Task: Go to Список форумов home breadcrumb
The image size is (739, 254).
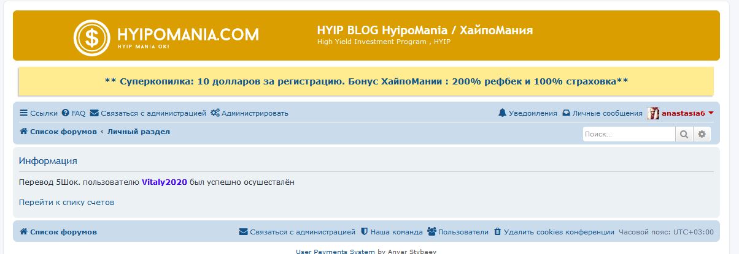Action: tap(58, 132)
